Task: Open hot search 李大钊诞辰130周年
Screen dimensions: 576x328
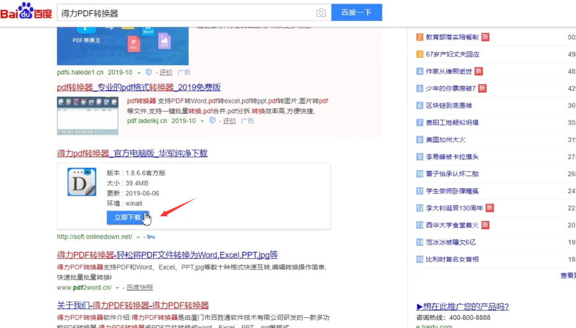Action: click(x=454, y=208)
